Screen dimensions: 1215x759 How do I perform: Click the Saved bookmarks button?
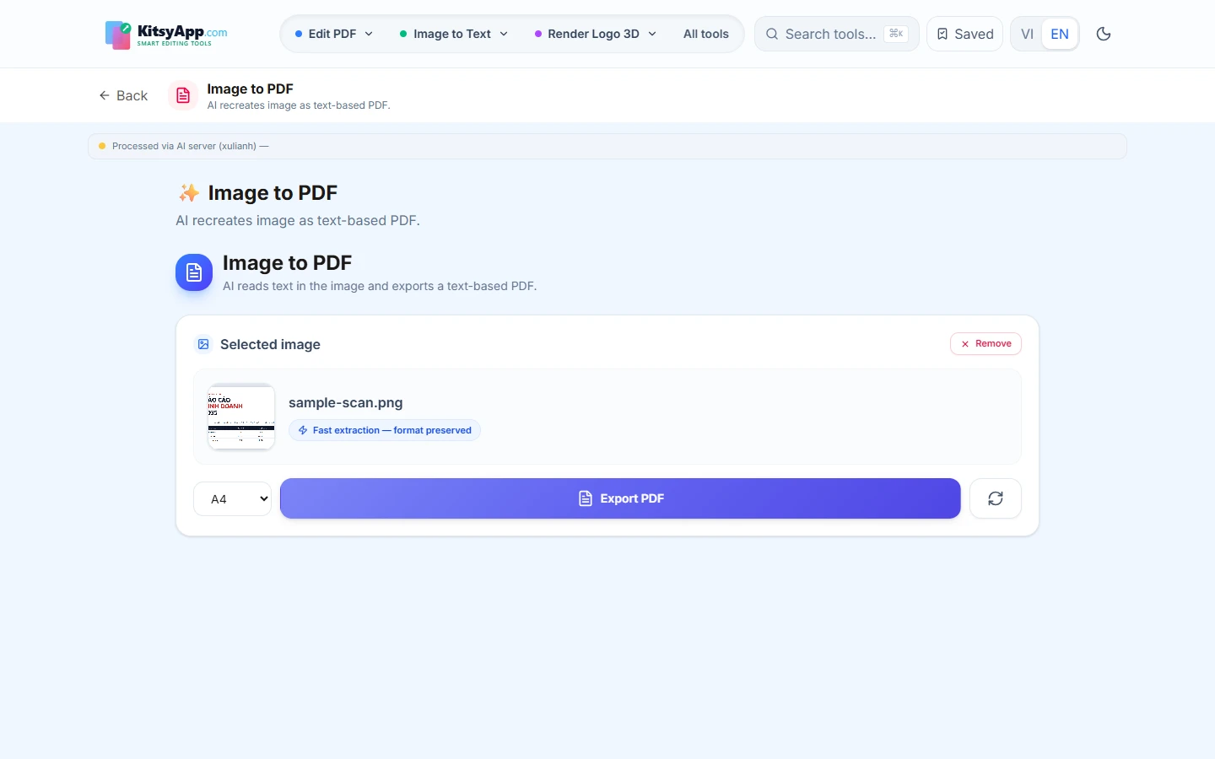point(964,34)
